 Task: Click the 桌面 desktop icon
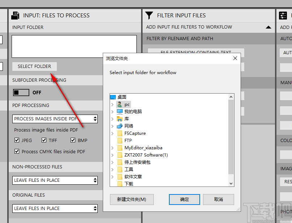113,97
